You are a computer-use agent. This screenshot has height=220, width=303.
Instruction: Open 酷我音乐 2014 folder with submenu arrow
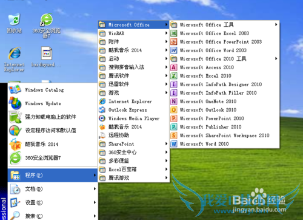pos(133,50)
